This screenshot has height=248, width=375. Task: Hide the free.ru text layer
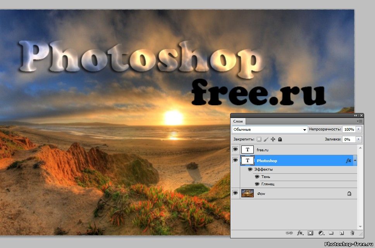coord(235,149)
